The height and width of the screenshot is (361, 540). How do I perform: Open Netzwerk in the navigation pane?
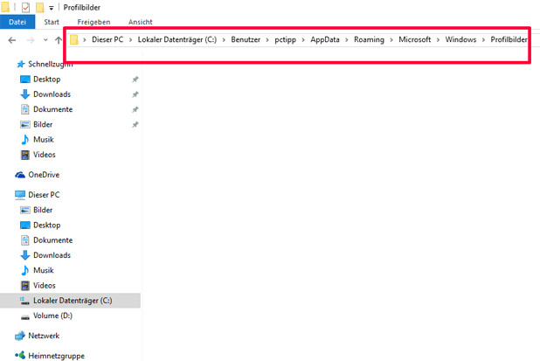click(x=44, y=336)
